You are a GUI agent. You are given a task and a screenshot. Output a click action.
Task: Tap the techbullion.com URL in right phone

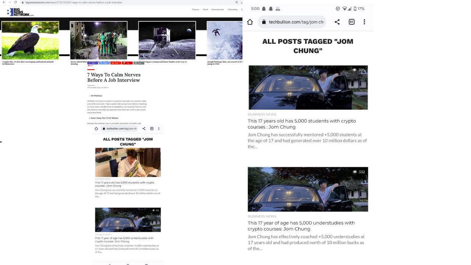(x=296, y=22)
